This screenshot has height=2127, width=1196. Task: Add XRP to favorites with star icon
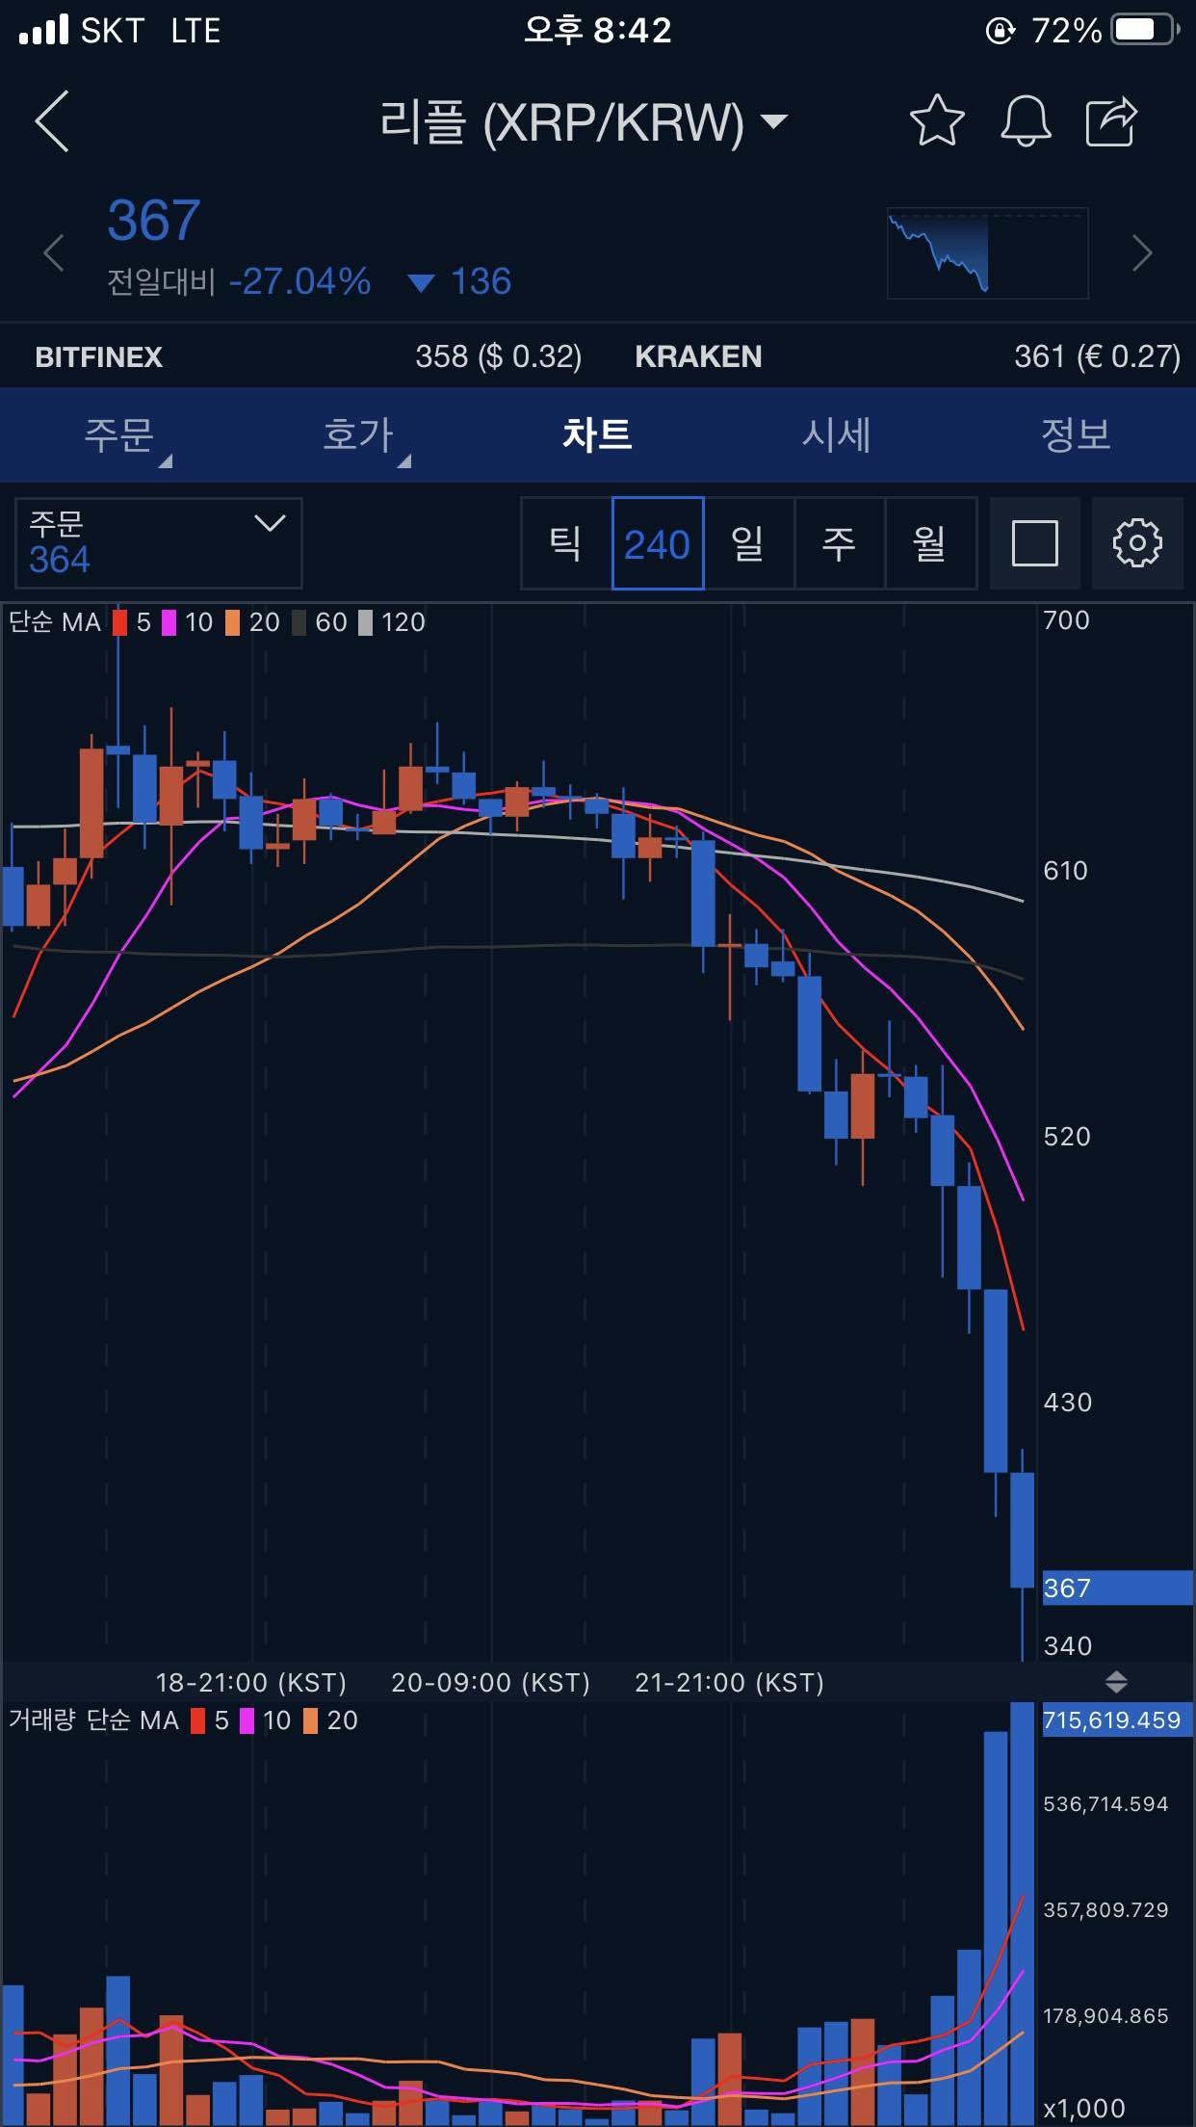coord(936,121)
